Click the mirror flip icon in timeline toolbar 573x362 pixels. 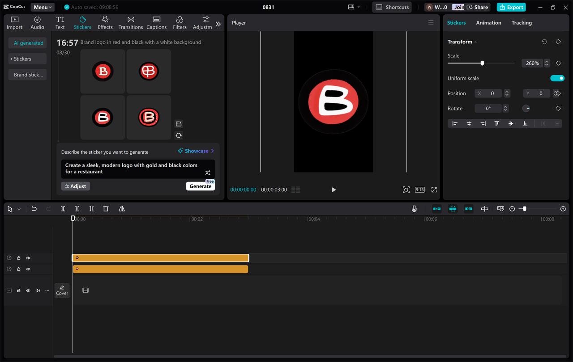coord(120,208)
